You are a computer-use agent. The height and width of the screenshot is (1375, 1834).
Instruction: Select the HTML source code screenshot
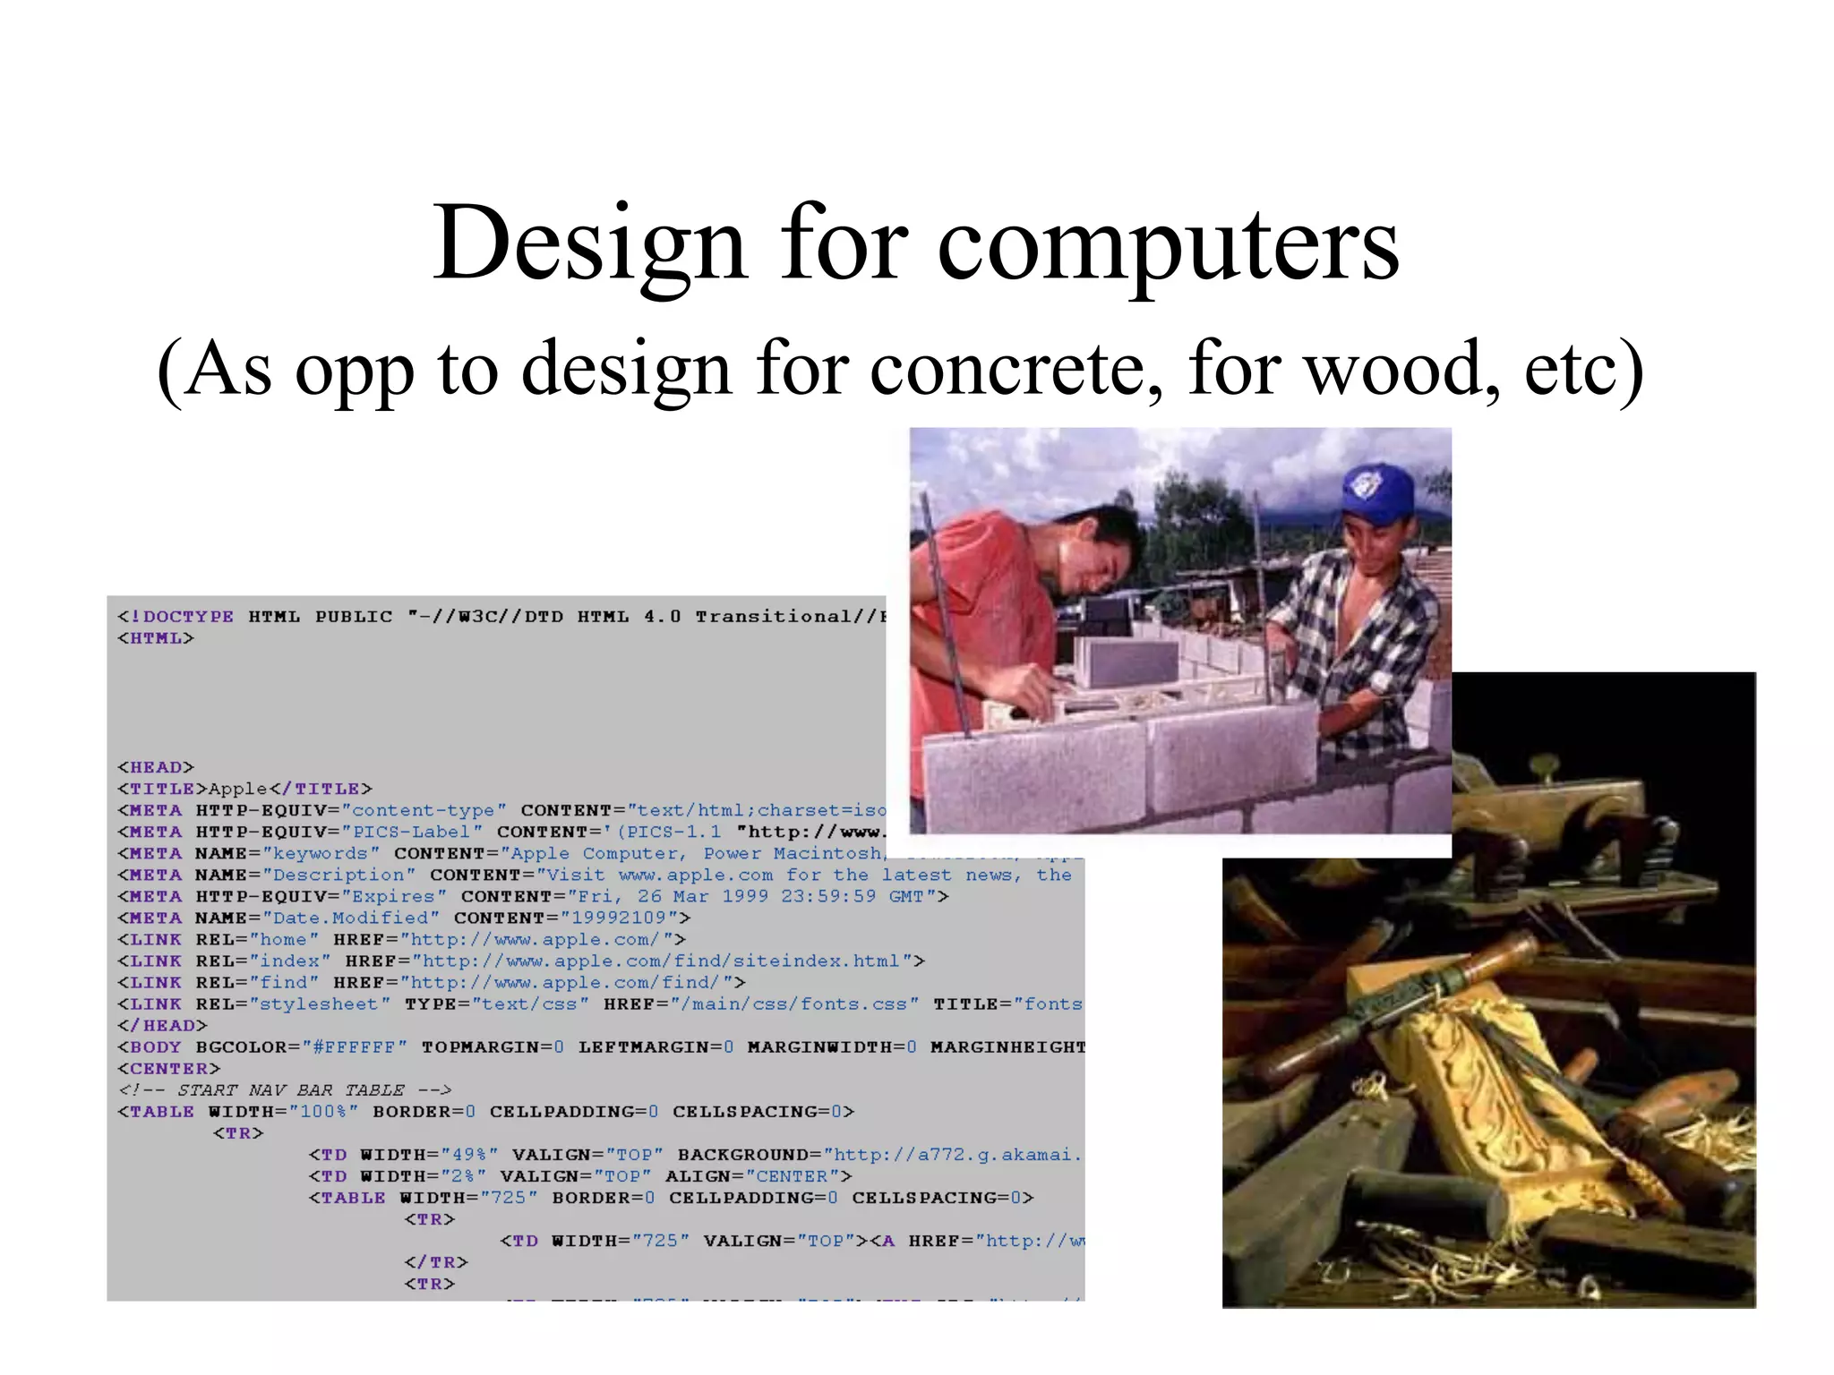pos(596,948)
